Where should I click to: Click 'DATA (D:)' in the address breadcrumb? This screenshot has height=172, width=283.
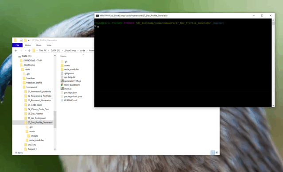[x=55, y=50]
